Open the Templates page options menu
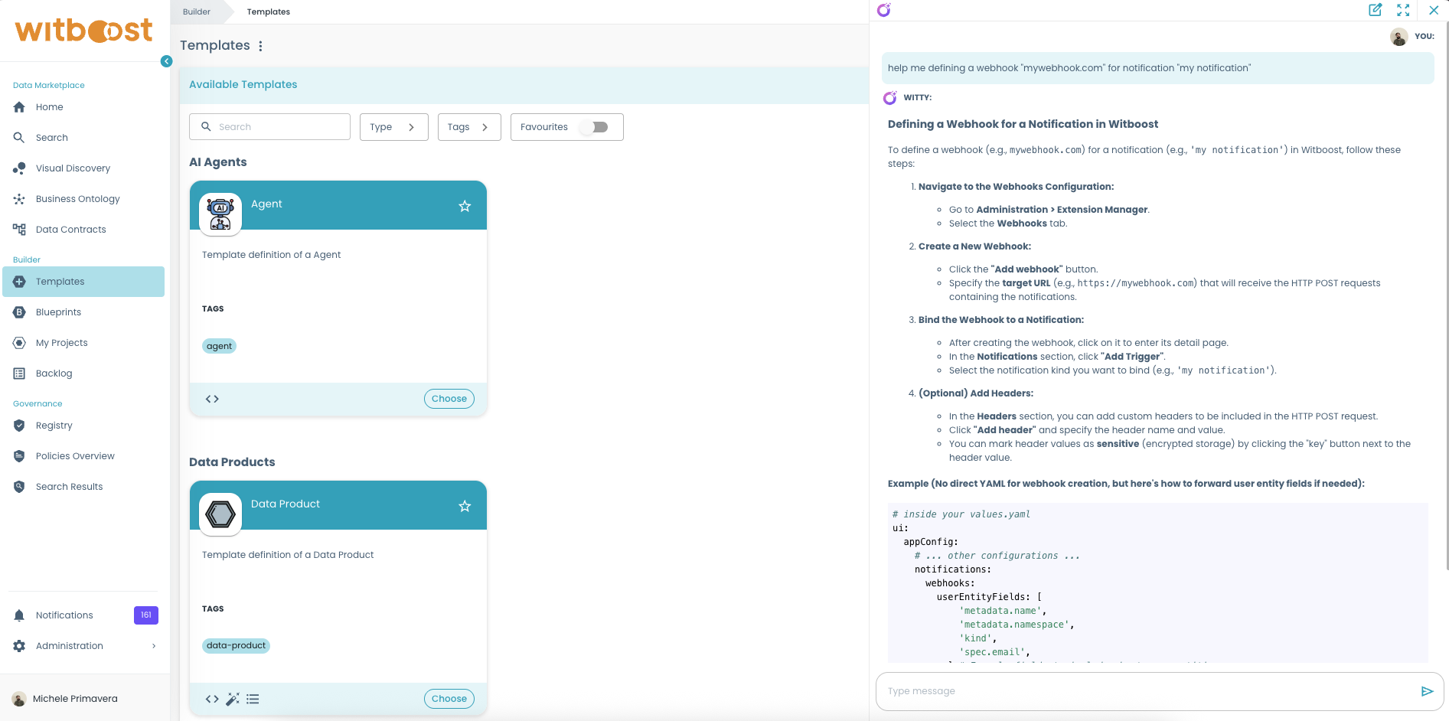The height and width of the screenshot is (721, 1449). point(261,46)
